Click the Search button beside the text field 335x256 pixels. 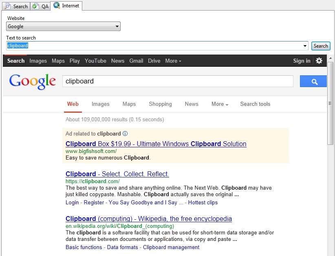321,46
